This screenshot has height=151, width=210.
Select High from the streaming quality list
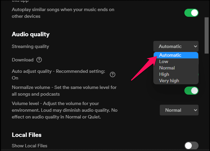click(x=164, y=74)
